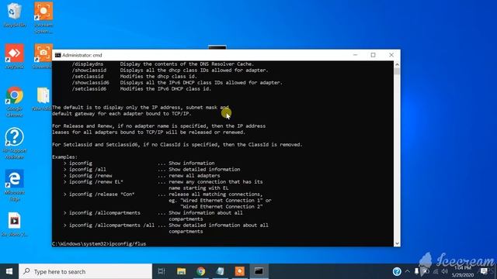Open the Screenshot camera desktop shortcut

pyautogui.click(x=43, y=57)
